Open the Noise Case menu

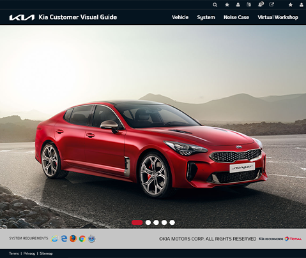[x=236, y=17]
